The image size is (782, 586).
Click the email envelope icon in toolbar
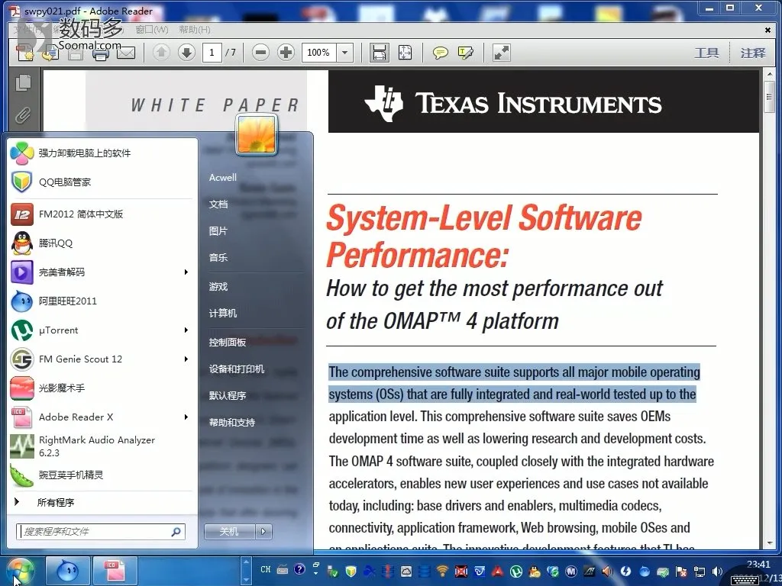coord(126,53)
